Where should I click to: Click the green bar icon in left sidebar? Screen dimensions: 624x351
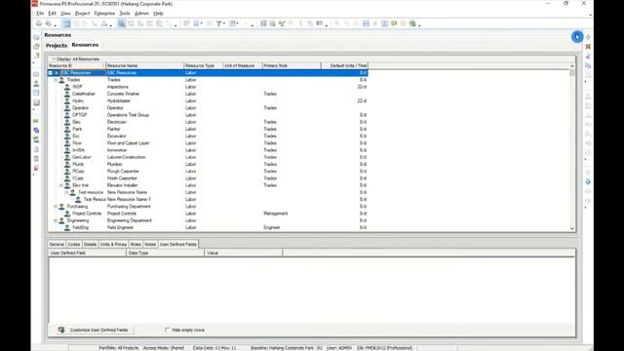[x=36, y=121]
